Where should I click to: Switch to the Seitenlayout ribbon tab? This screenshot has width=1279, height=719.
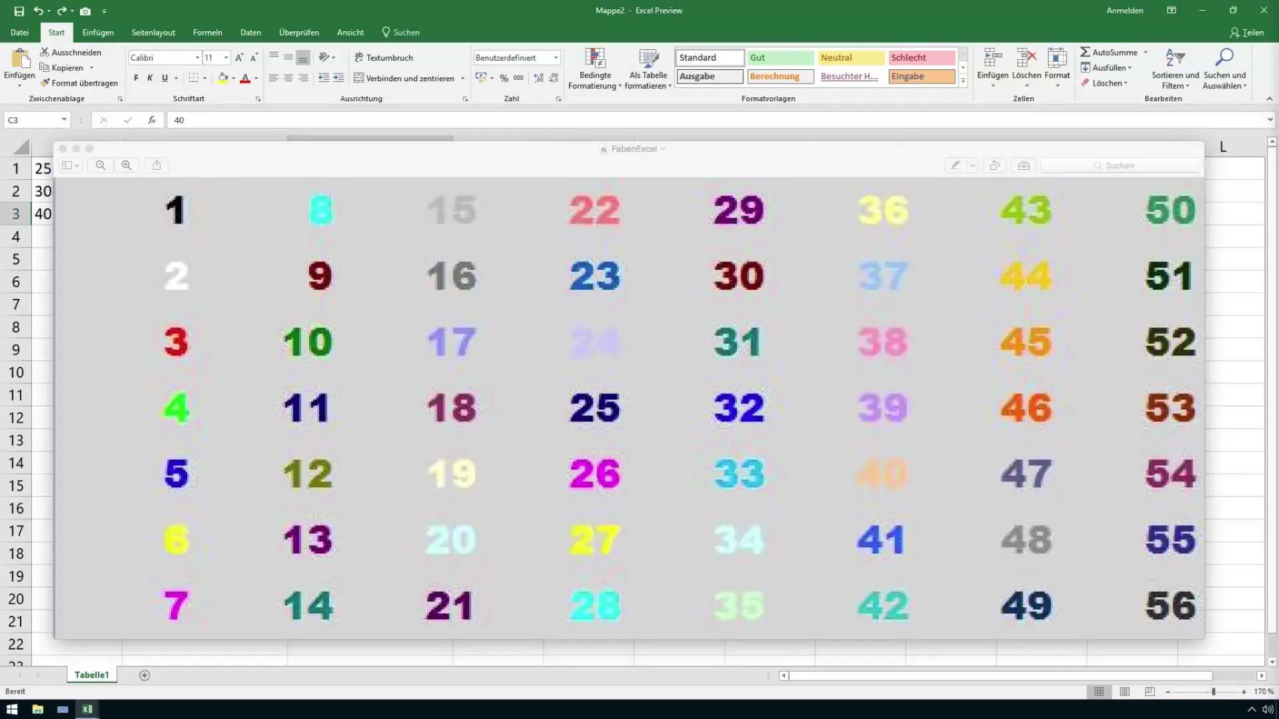point(153,32)
